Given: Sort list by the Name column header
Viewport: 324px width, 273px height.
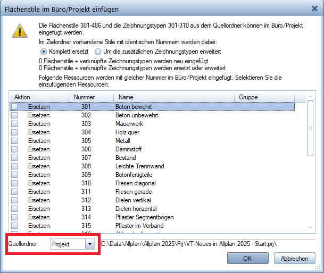Looking at the screenshot, I should pos(174,97).
